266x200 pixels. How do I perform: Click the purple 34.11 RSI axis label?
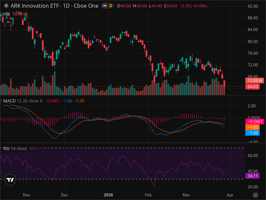pyautogui.click(x=253, y=176)
